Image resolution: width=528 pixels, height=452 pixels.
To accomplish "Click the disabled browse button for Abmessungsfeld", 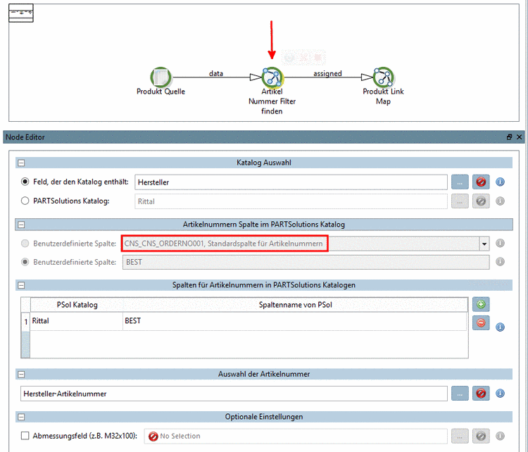I will (x=460, y=437).
